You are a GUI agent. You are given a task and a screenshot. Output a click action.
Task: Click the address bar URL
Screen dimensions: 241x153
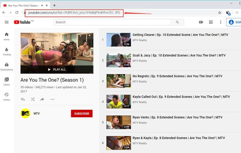(x=74, y=13)
